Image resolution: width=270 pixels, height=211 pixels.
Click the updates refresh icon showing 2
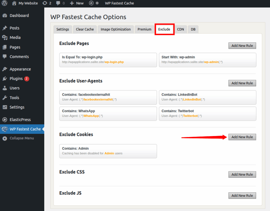pos(45,3)
